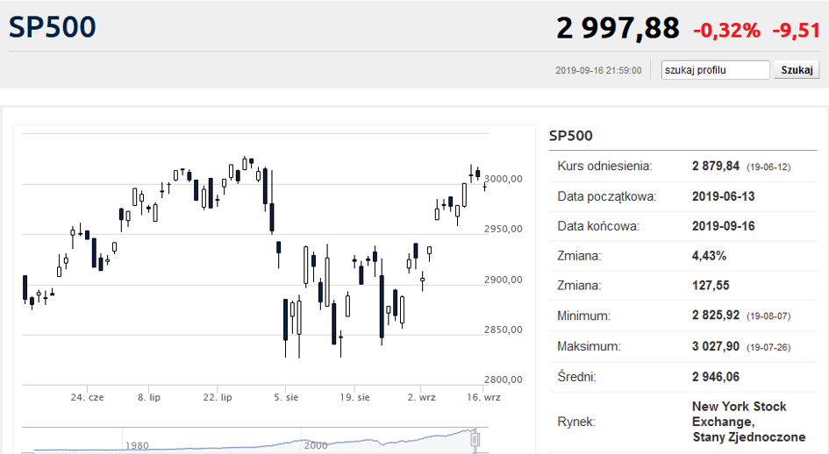Click the New York Stock Exchange market text
Image resolution: width=829 pixels, height=454 pixels.
(748, 422)
